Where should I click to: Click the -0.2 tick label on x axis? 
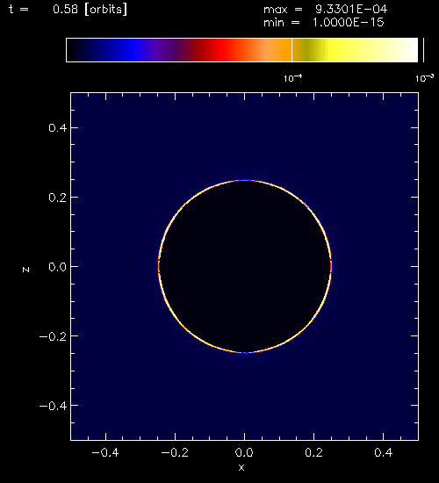175,452
